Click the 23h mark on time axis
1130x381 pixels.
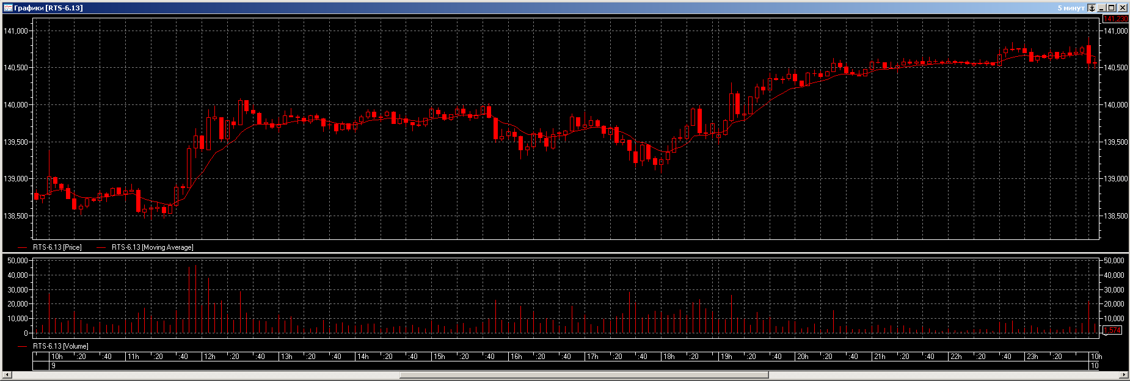tap(1032, 357)
